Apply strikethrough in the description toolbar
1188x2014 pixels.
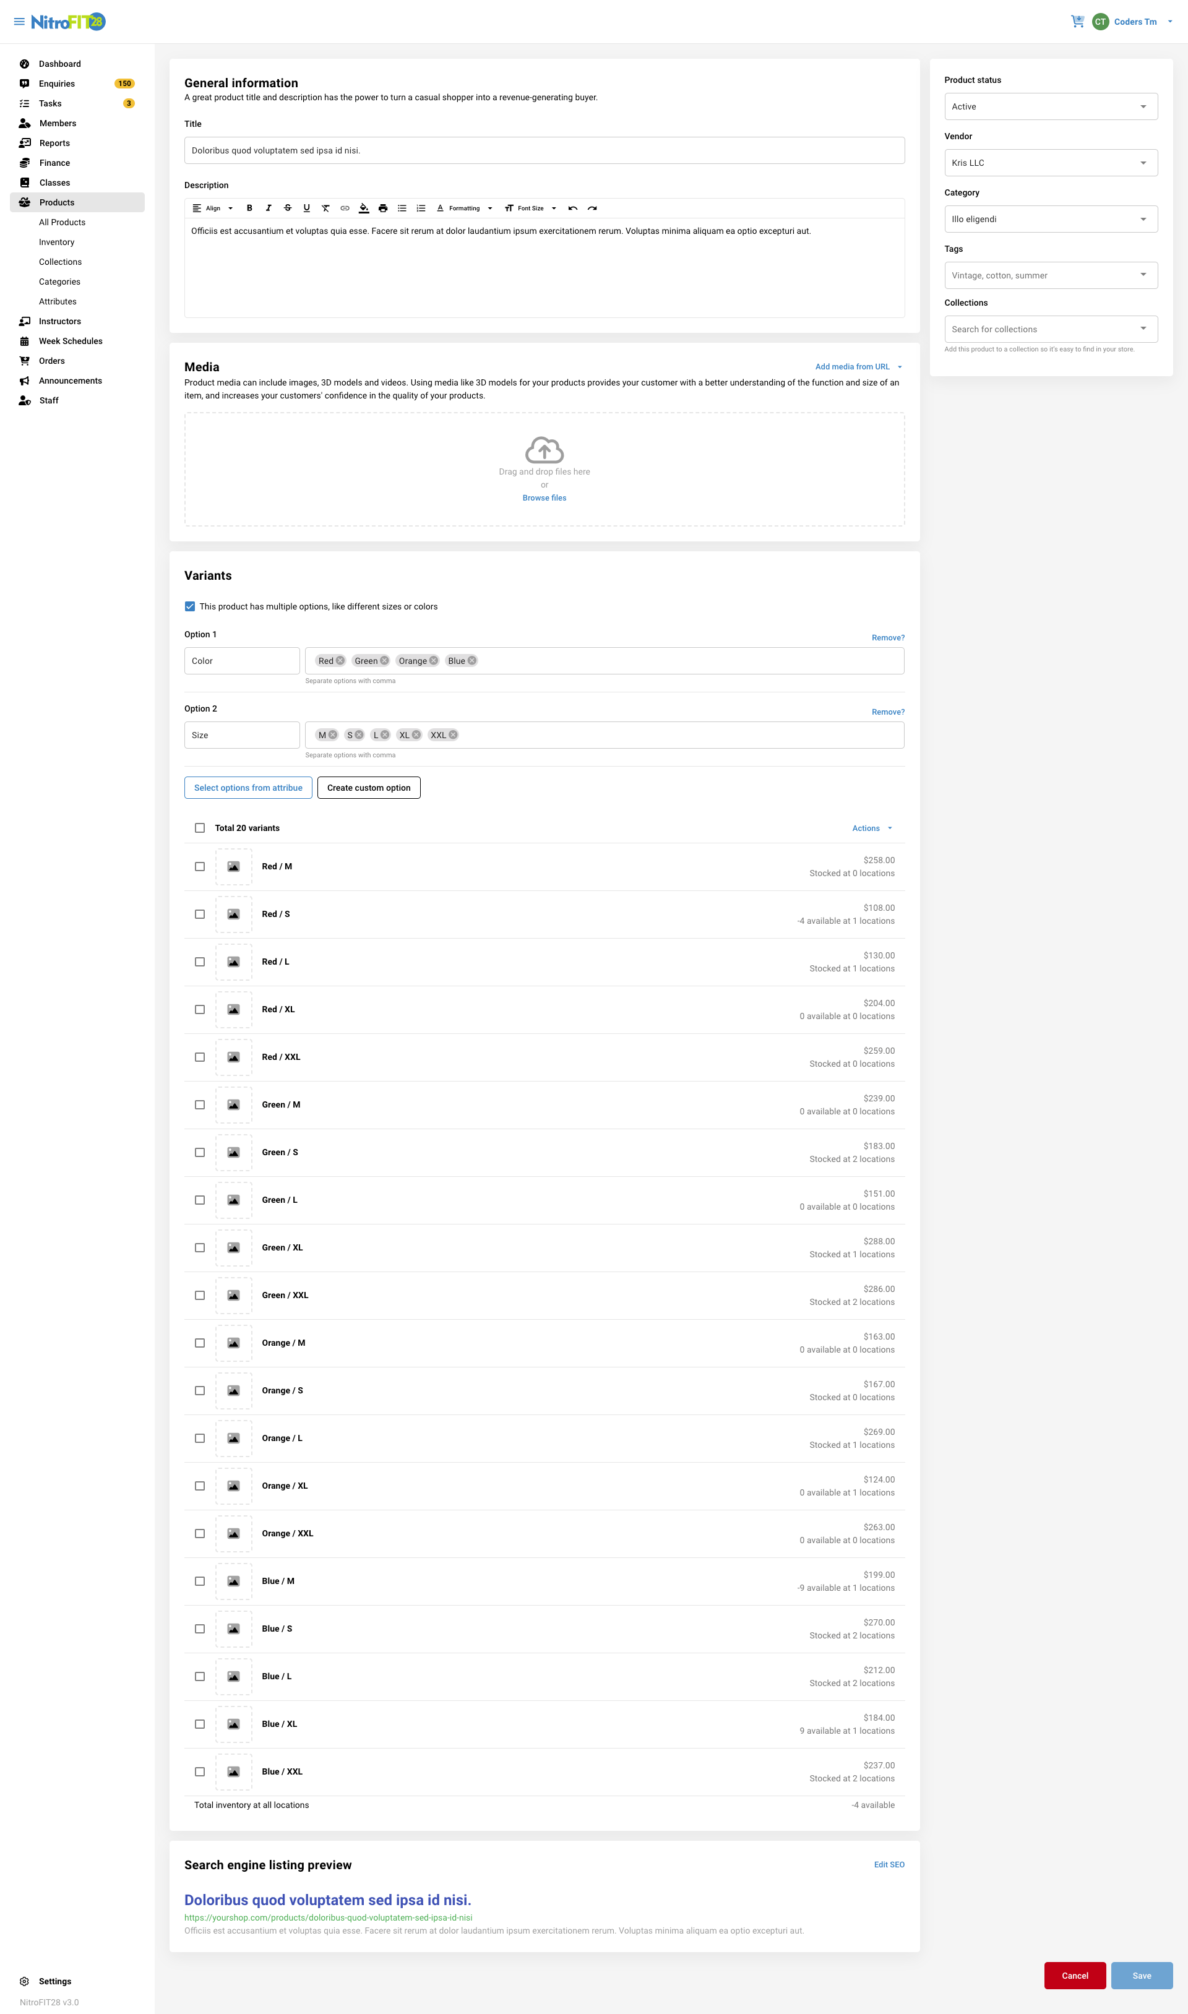[287, 208]
